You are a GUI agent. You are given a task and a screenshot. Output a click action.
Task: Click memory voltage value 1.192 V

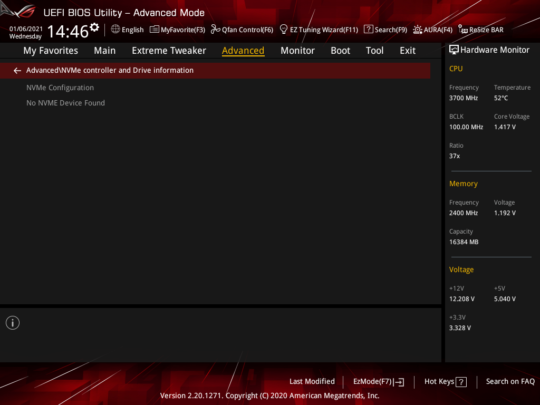505,213
